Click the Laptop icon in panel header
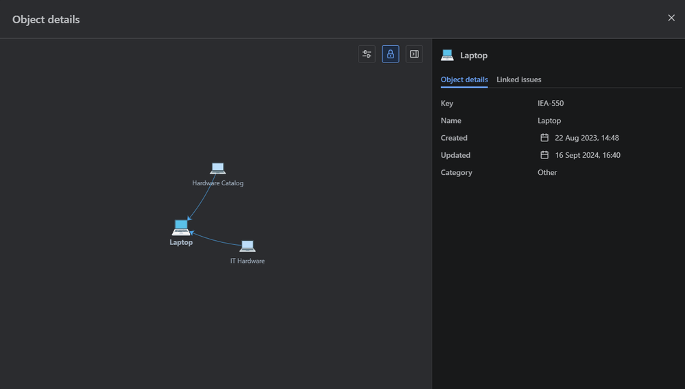 447,56
